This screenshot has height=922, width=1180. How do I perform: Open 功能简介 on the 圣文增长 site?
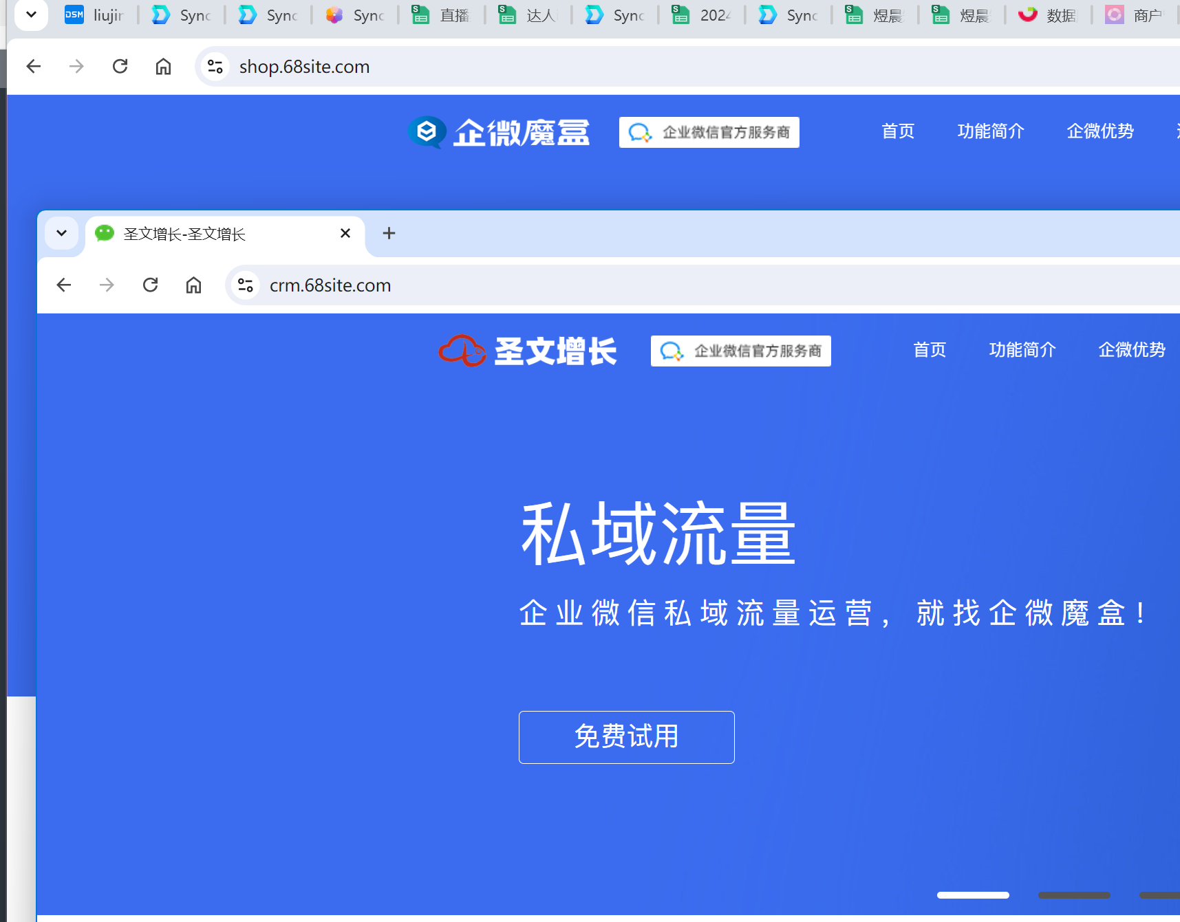click(1022, 349)
